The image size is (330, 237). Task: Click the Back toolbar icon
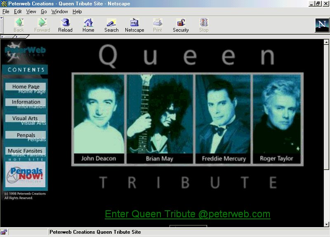coord(19,23)
